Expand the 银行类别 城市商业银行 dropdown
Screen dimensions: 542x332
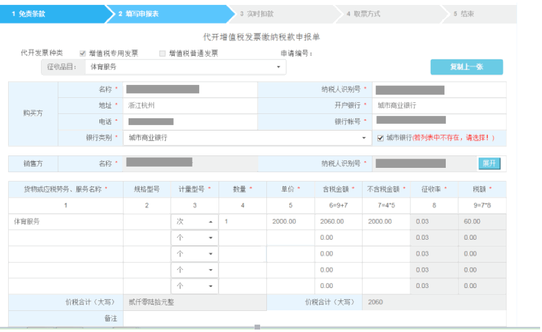[247, 138]
